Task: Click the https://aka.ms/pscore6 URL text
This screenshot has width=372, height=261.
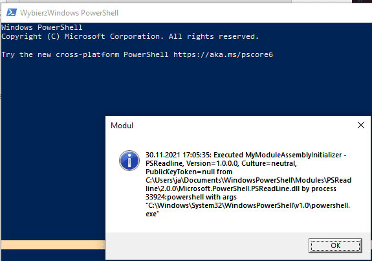Action: click(x=223, y=54)
